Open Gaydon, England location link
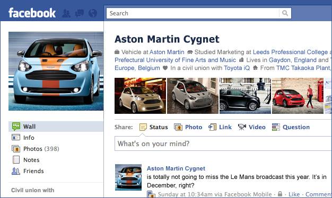 [293, 60]
